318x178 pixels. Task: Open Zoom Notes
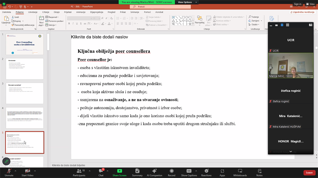[x=259, y=173]
